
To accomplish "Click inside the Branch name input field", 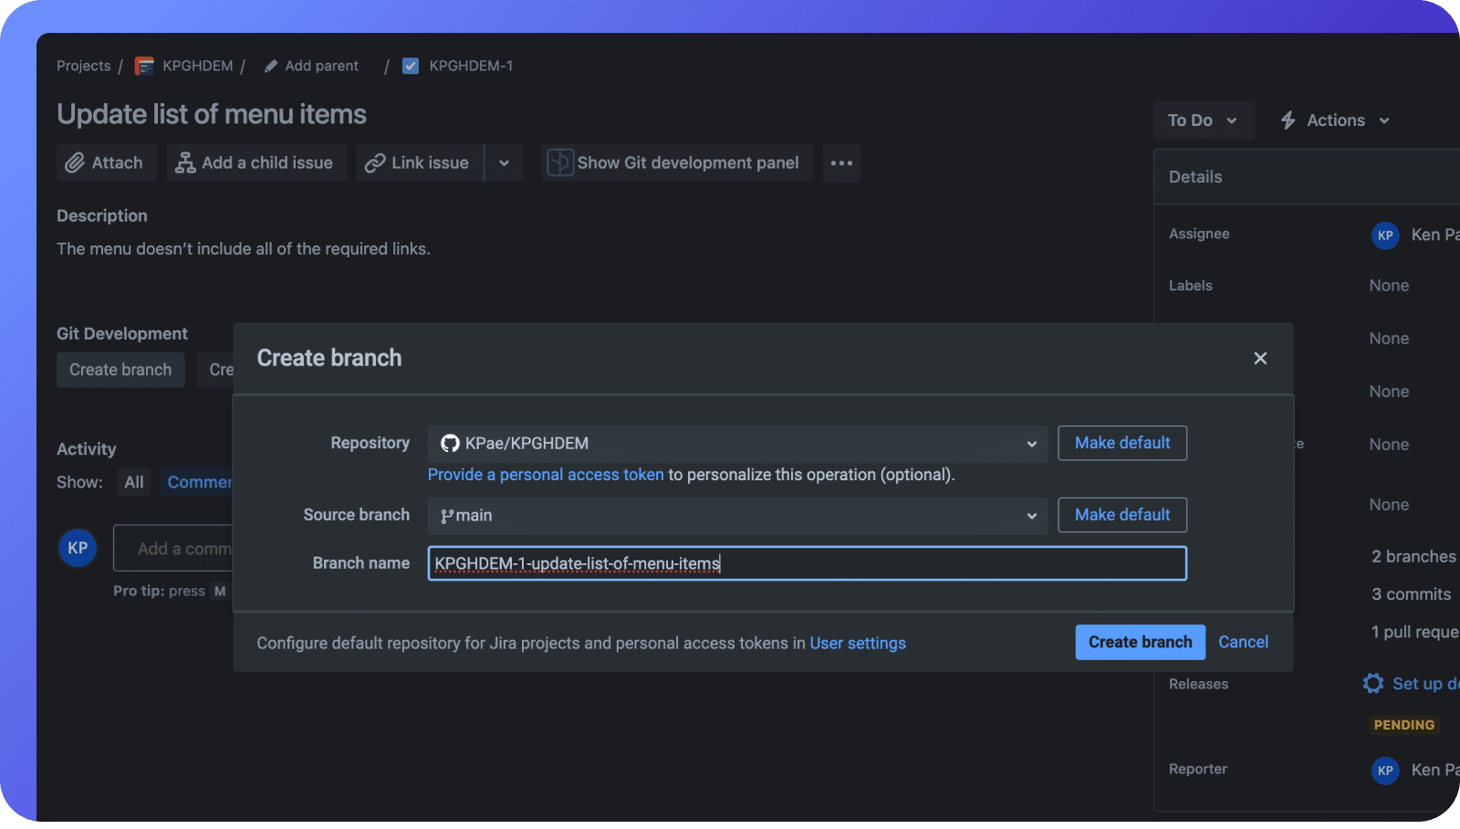I will (807, 563).
